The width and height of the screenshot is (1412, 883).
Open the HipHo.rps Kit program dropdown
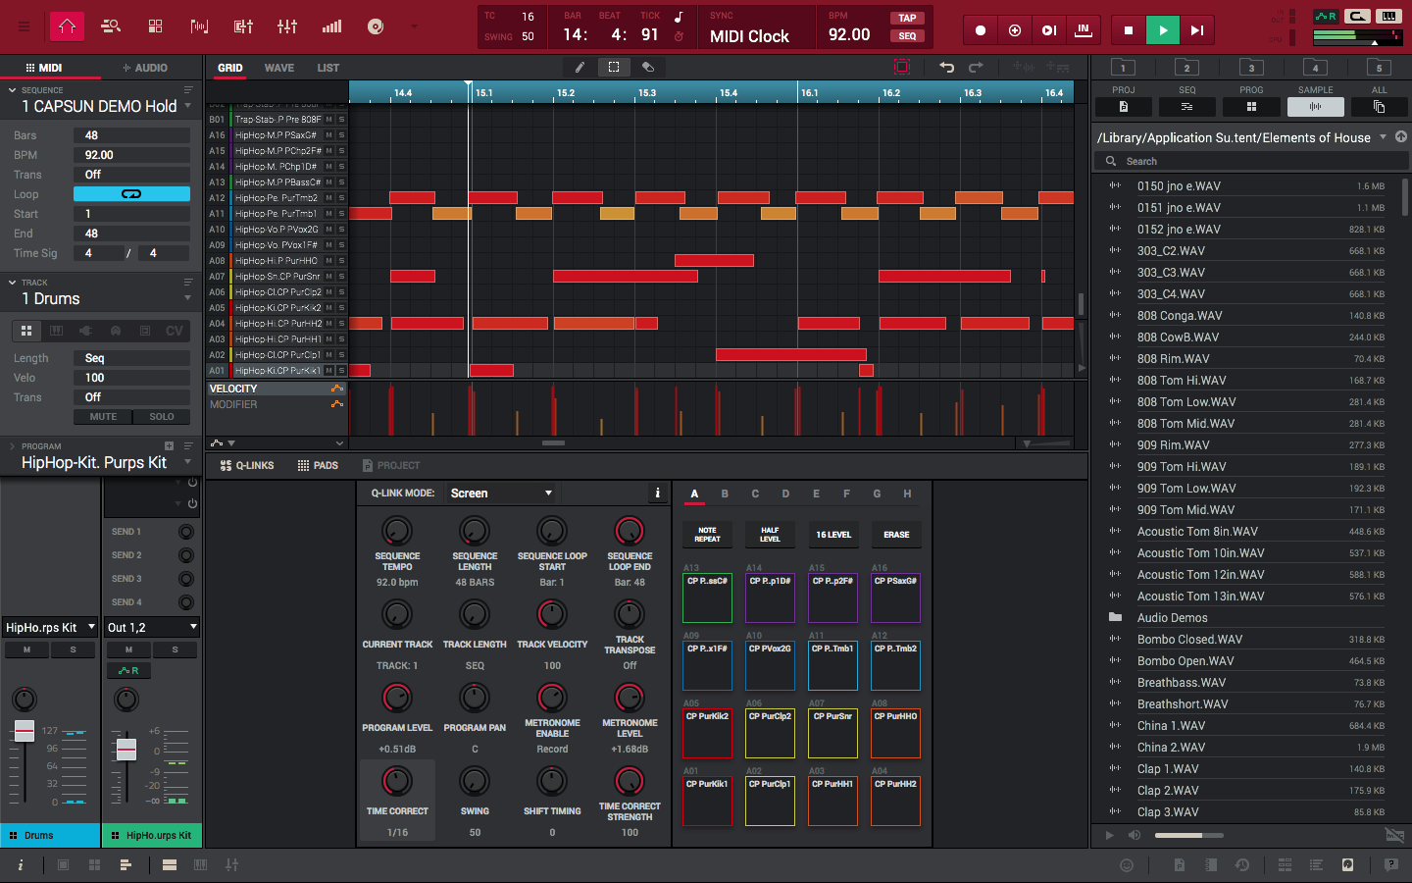(49, 626)
